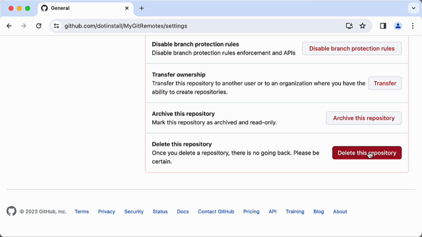Viewport: 422px width, 237px height.
Task: Click the Transfer ownership button
Action: tap(385, 84)
